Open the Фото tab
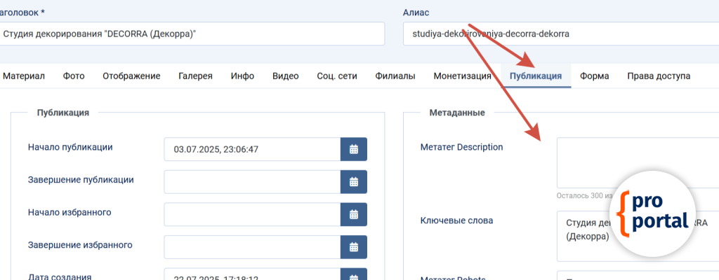Viewport: 719px width, 280px height. point(74,76)
